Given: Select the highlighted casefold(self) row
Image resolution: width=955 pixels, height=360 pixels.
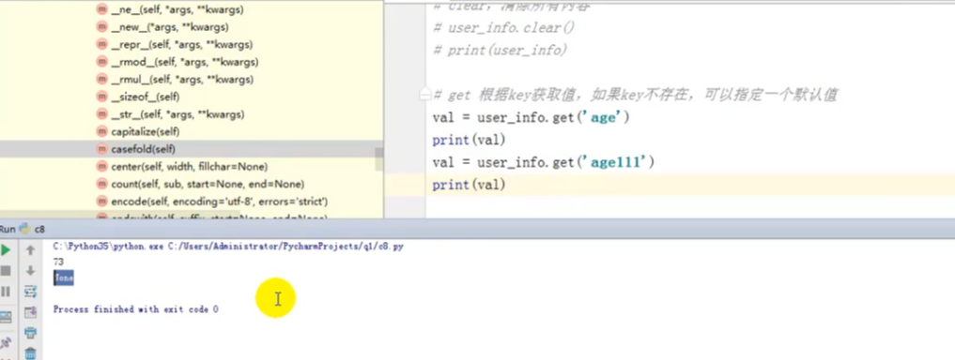Looking at the screenshot, I should click(x=192, y=149).
